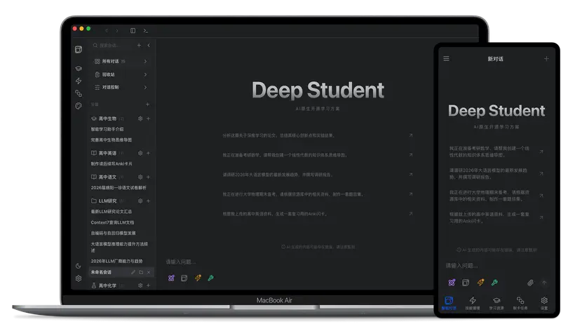Expand the 所有对话 row chevron
561x324 pixels.
145,62
